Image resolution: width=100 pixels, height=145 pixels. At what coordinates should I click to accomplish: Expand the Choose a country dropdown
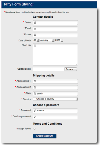click(55, 99)
